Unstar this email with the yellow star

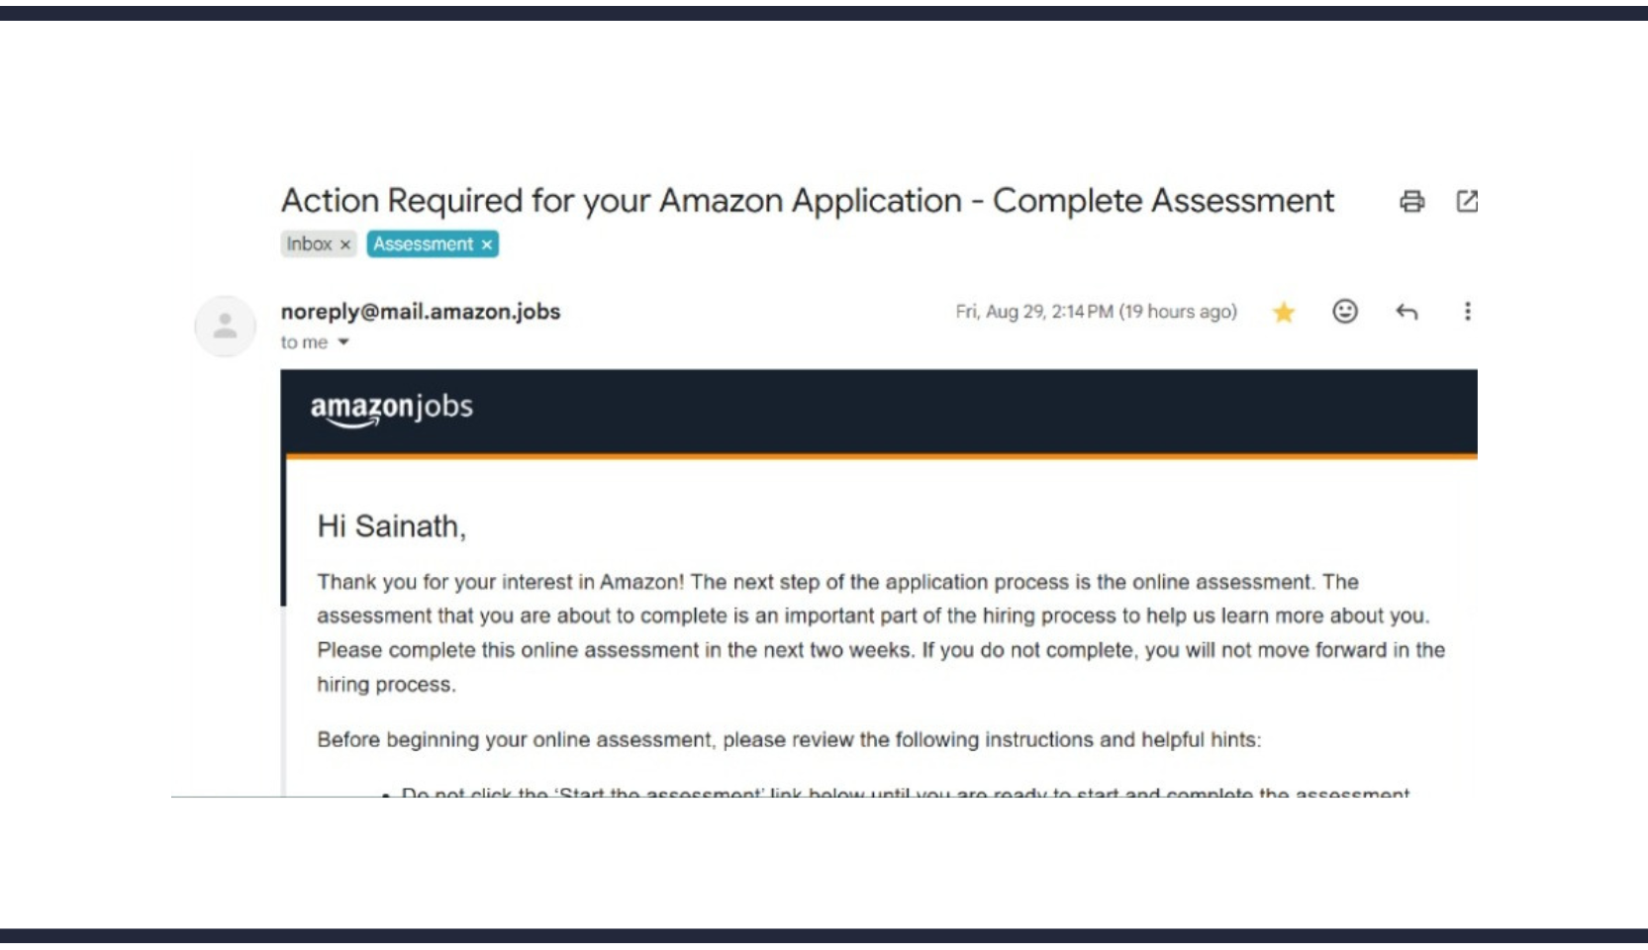1284,313
